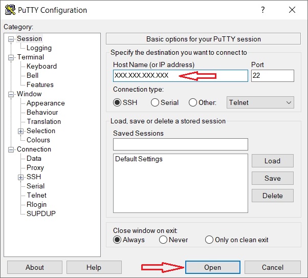The image size is (308, 278).
Task: Choose the Serial connection type
Action: pyautogui.click(x=155, y=102)
